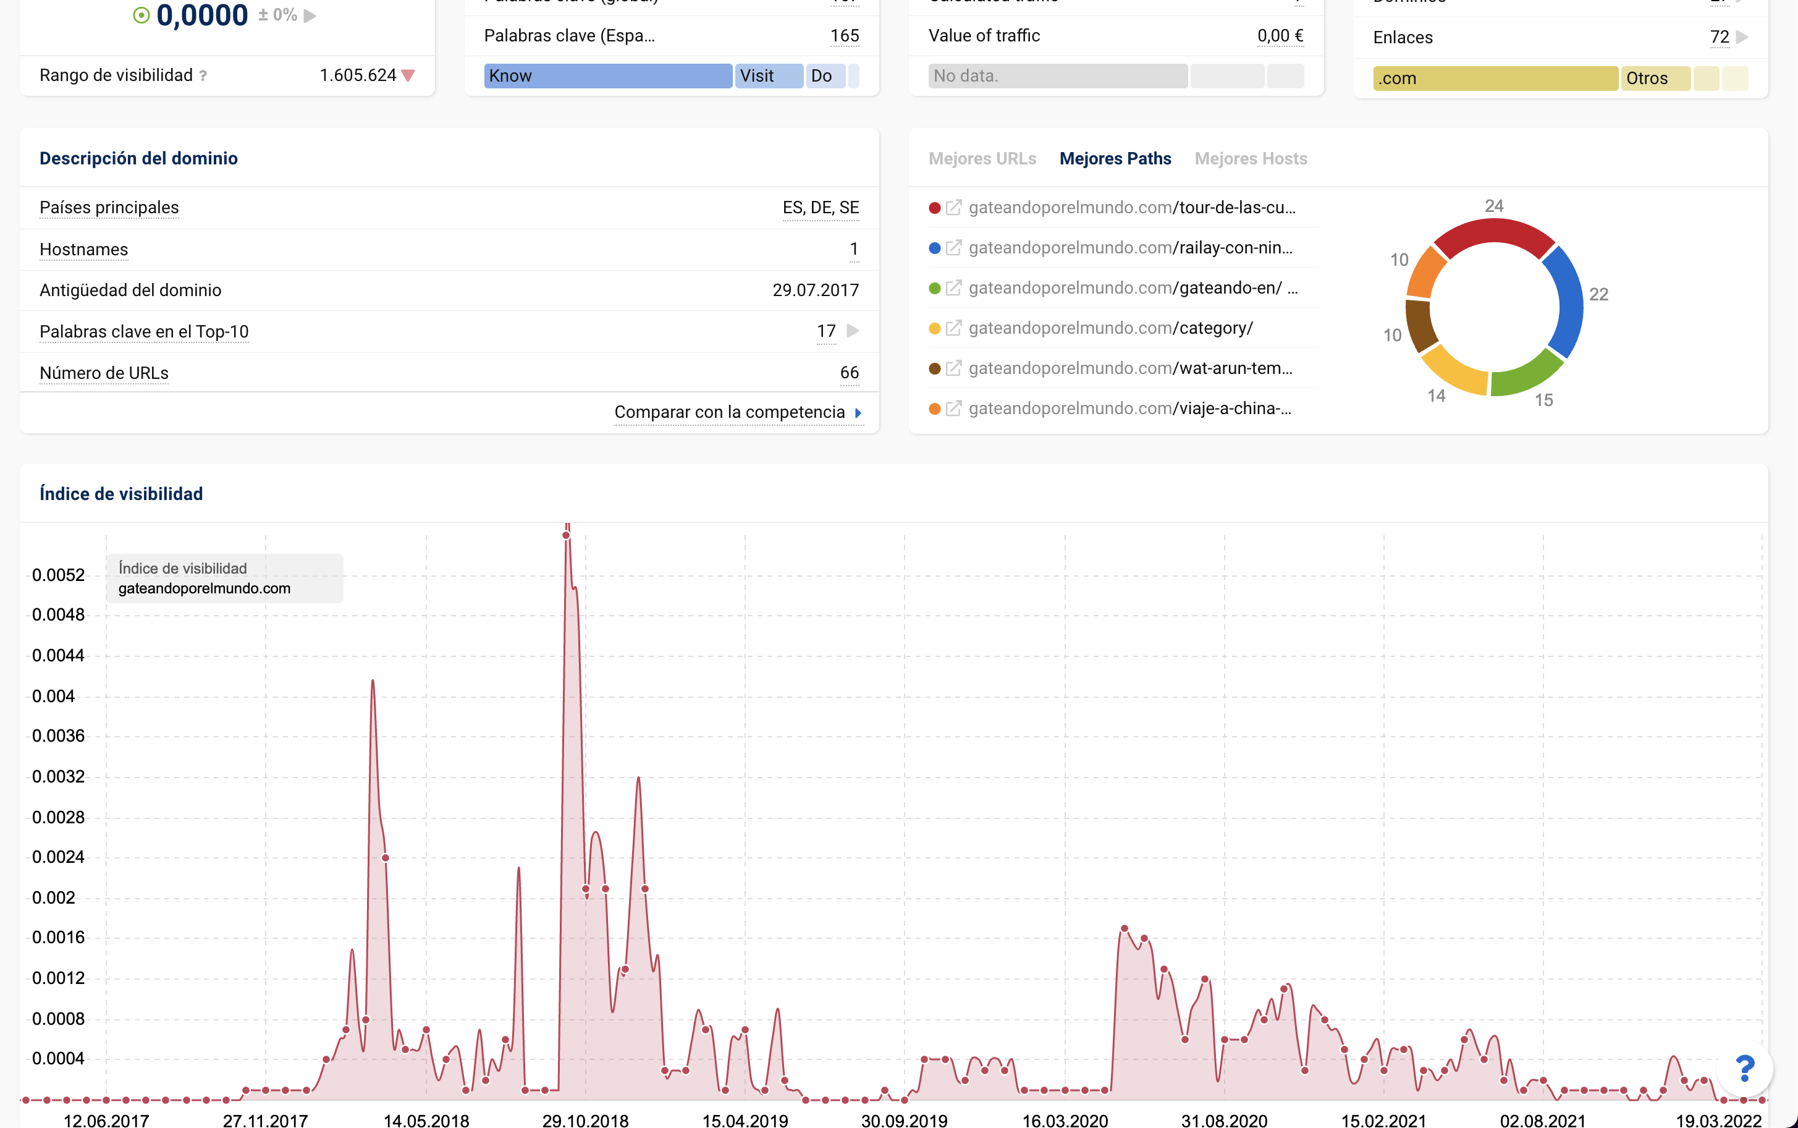The width and height of the screenshot is (1798, 1128).
Task: Expand arrow beside Palabras clave en el Top-10
Action: (853, 331)
